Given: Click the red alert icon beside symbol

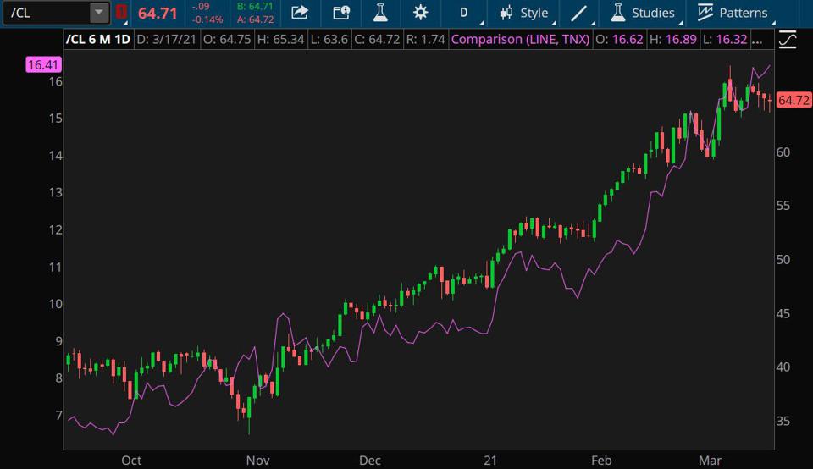Looking at the screenshot, I should (x=121, y=13).
